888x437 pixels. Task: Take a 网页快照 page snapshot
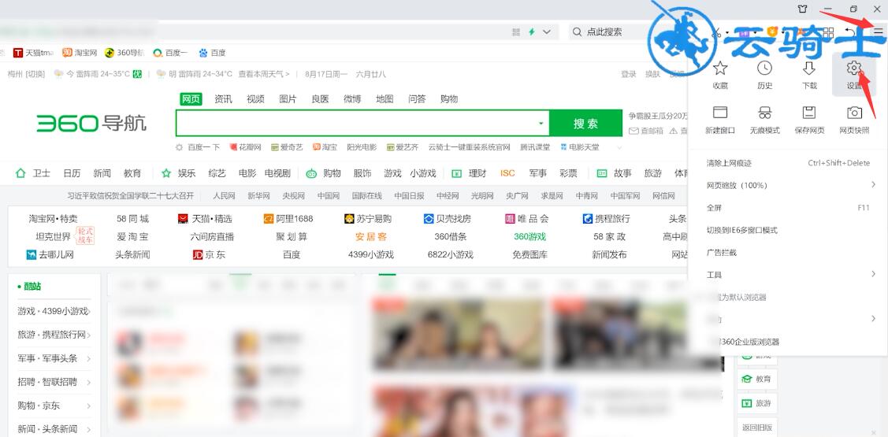click(x=854, y=113)
